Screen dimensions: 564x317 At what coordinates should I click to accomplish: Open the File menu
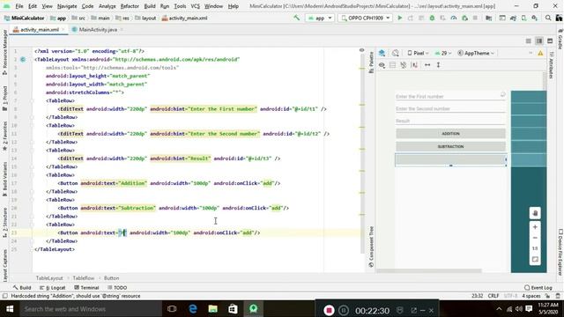click(19, 6)
